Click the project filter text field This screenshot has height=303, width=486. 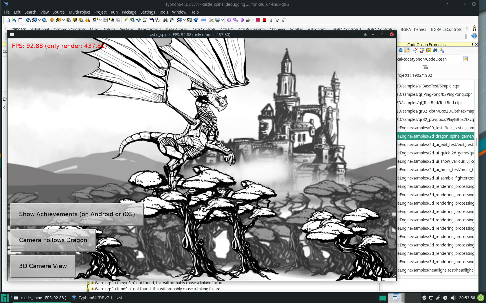(x=408, y=67)
